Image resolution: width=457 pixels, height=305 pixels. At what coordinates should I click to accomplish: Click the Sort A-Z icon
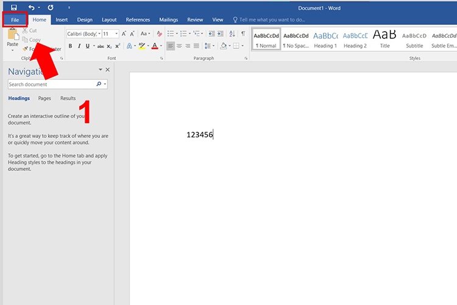pos(232,34)
